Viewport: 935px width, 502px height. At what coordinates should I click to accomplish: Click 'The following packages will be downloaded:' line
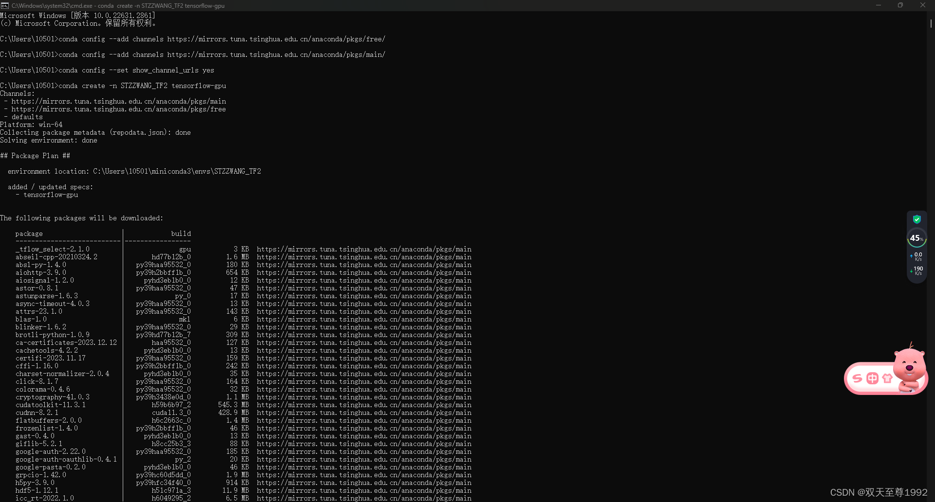tap(82, 218)
